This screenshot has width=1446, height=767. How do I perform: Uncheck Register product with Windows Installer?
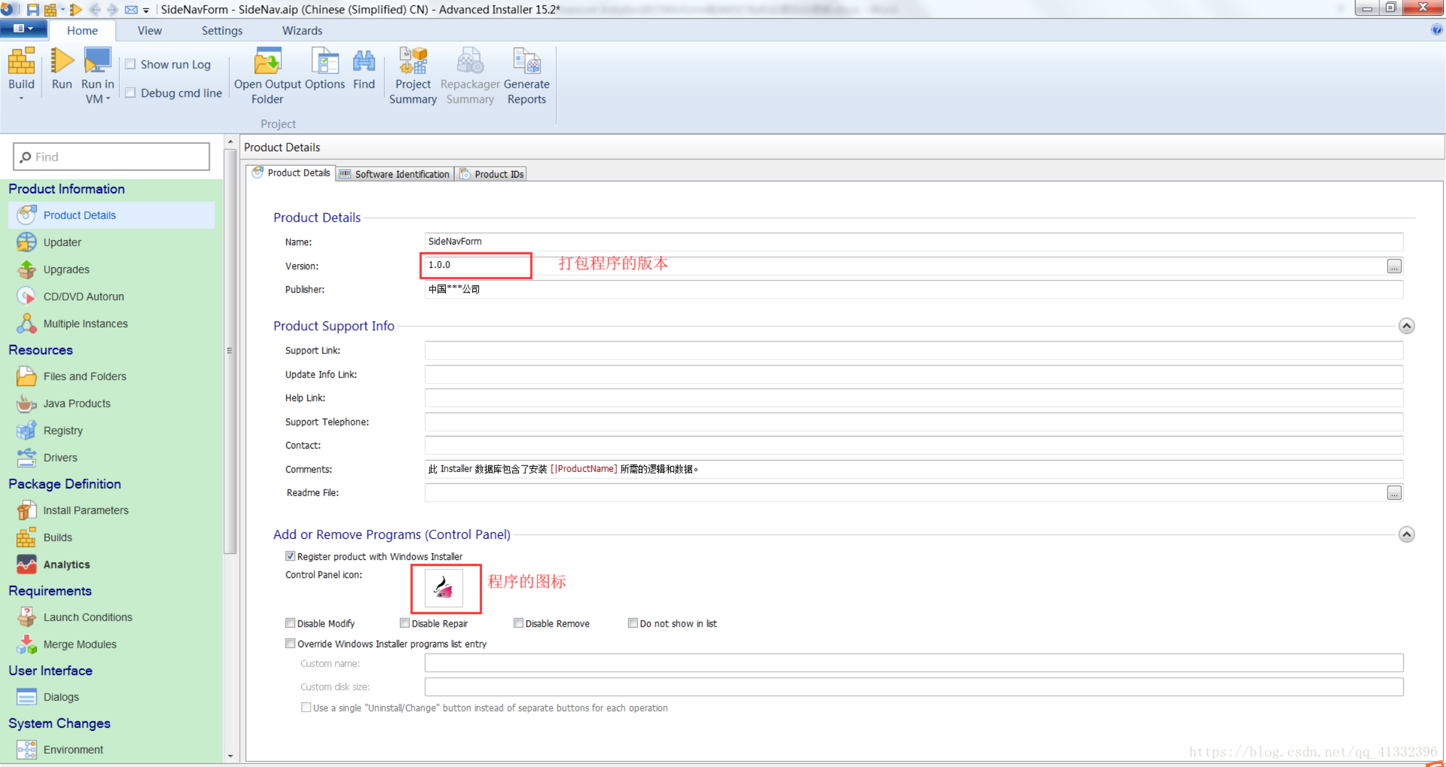(x=290, y=556)
